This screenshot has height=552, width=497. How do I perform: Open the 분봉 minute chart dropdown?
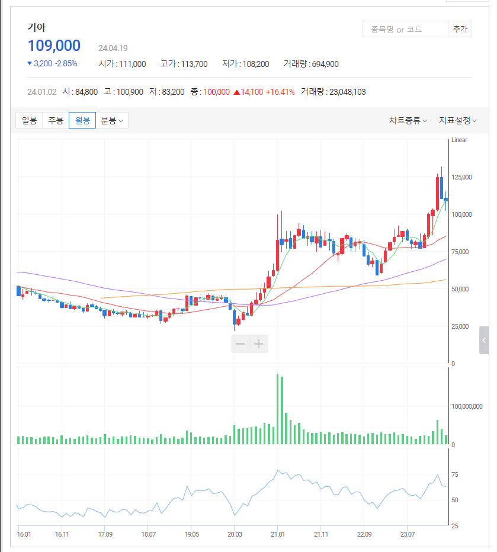pyautogui.click(x=112, y=120)
